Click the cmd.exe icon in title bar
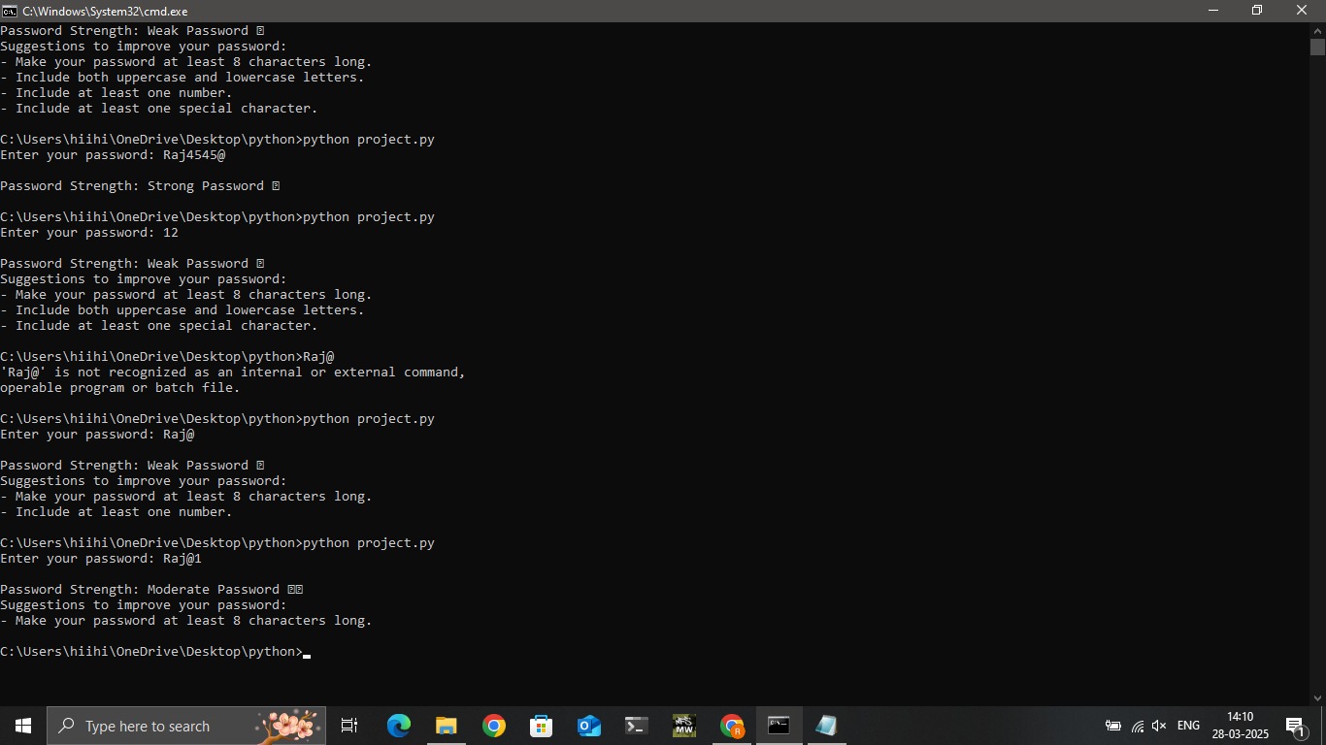This screenshot has width=1326, height=745. coord(10,11)
